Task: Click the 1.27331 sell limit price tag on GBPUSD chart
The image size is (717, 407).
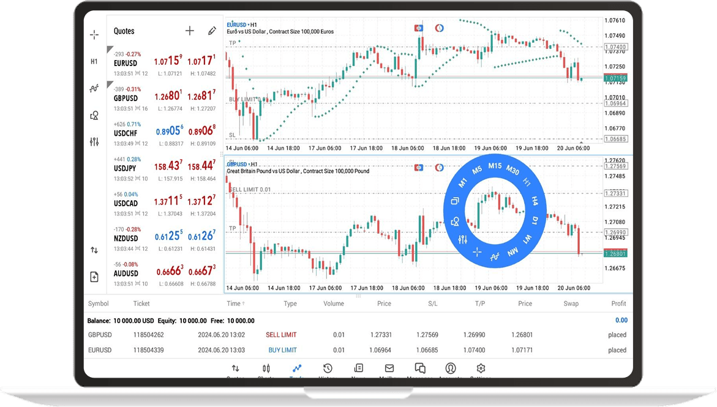Action: [x=615, y=193]
